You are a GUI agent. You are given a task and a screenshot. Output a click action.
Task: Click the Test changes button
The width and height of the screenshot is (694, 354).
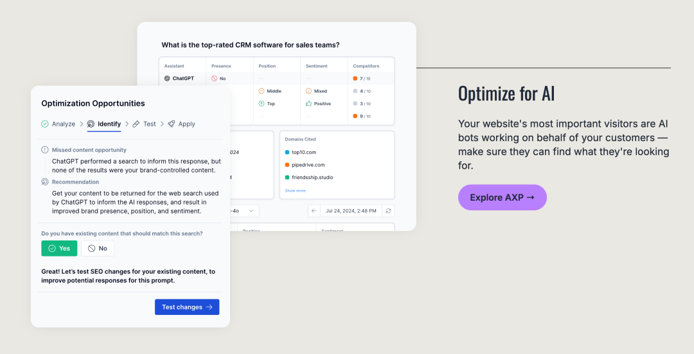pos(187,307)
